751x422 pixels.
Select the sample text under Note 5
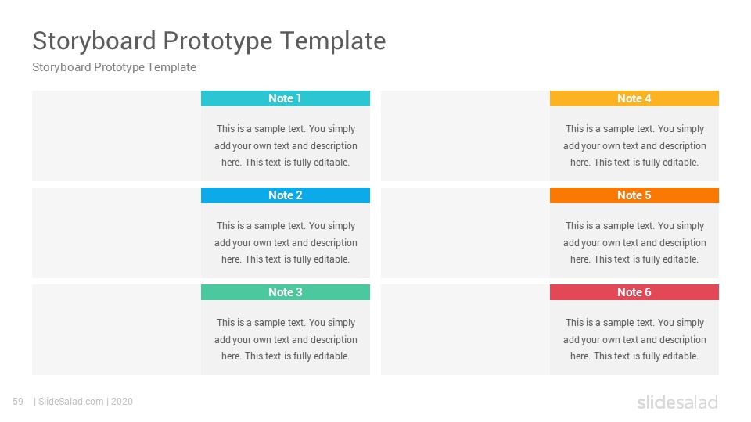pos(634,242)
